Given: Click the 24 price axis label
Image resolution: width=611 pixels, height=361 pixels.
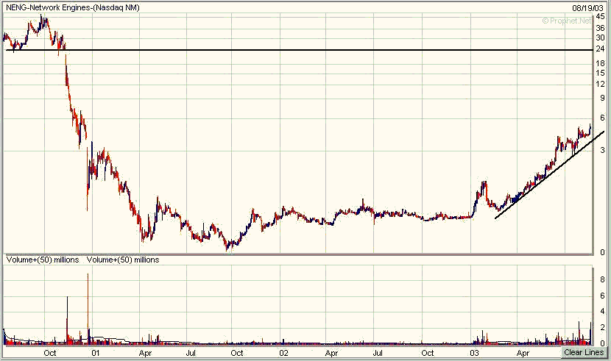Looking at the screenshot, I should (601, 49).
